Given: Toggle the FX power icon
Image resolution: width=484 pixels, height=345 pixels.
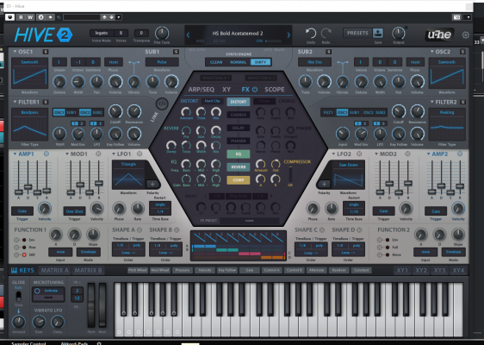Looking at the screenshot, I should click(x=255, y=90).
